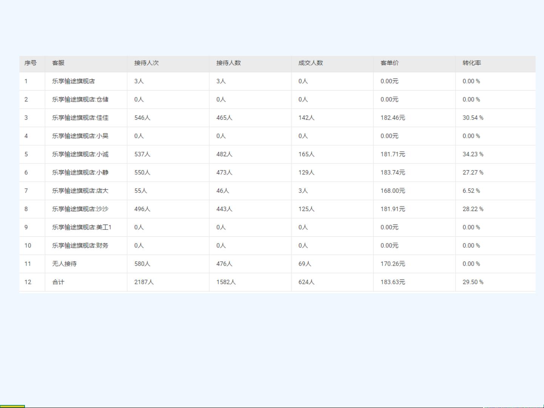Click the 客单价 column header
The image size is (544, 408).
tap(390, 63)
